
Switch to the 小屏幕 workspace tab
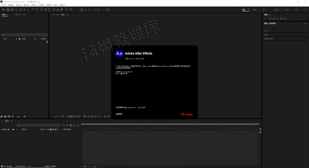click(x=276, y=10)
